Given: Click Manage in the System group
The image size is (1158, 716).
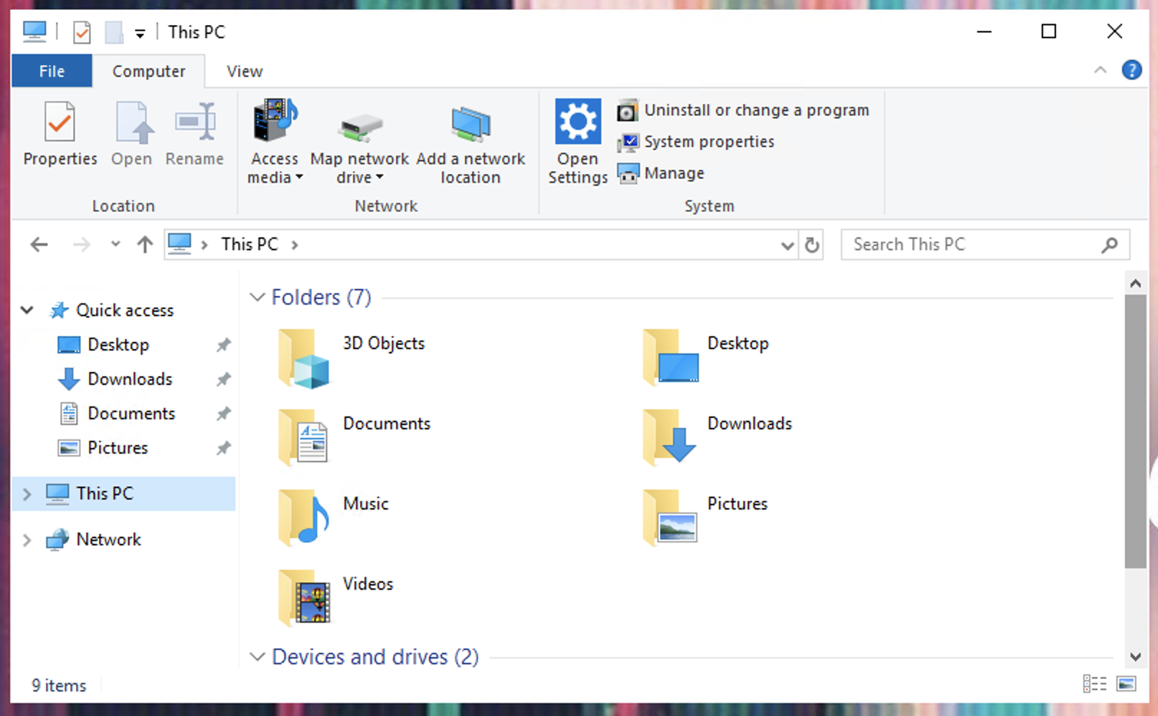Looking at the screenshot, I should (x=661, y=173).
